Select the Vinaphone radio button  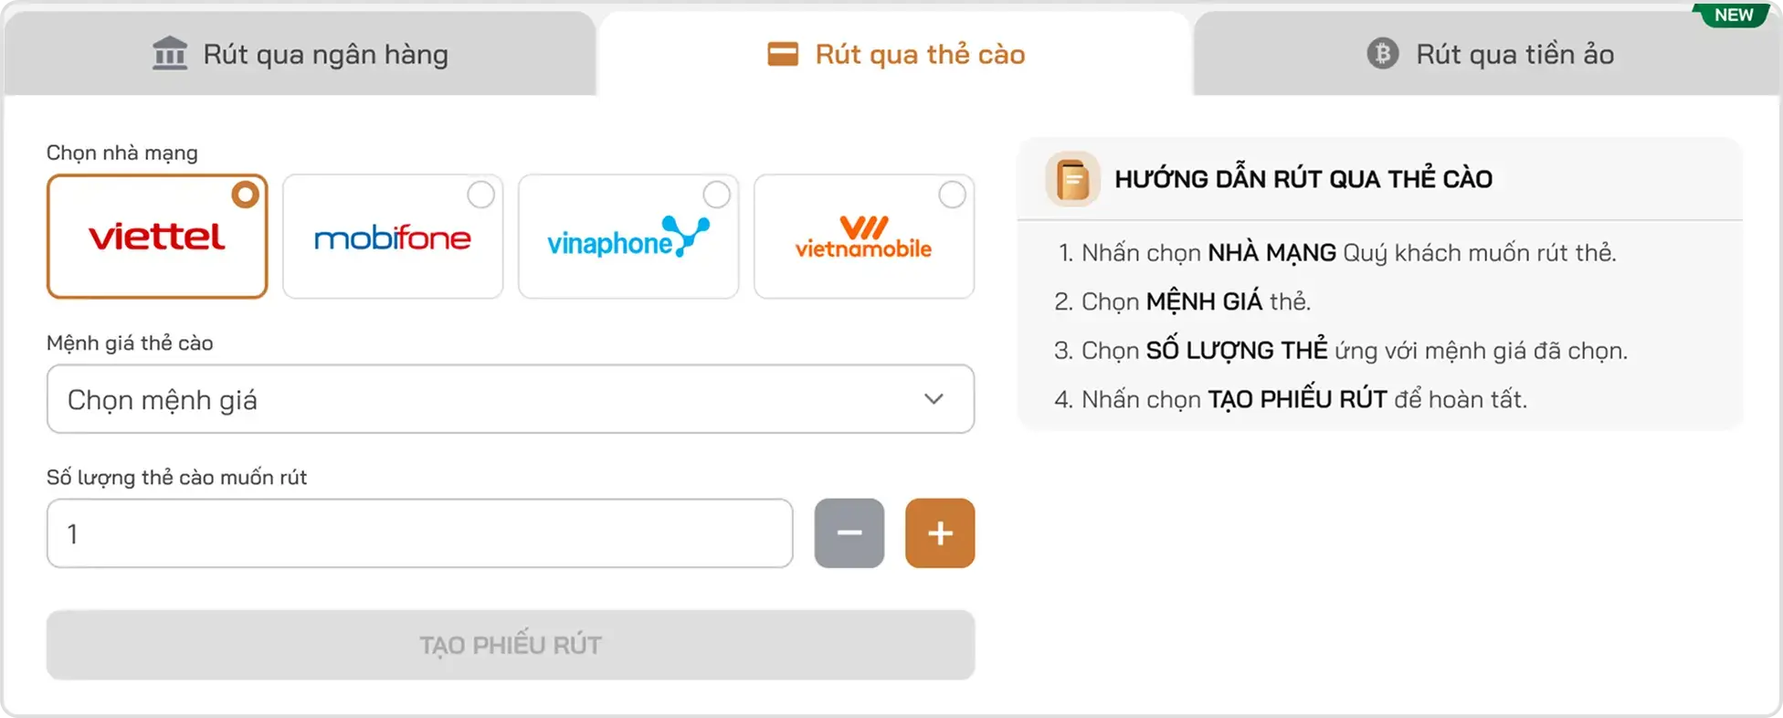(716, 195)
